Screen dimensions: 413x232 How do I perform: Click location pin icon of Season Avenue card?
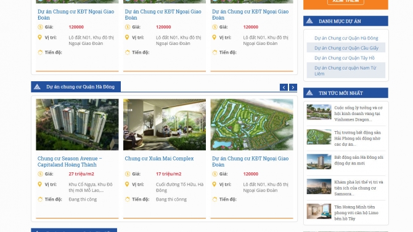[40, 185]
